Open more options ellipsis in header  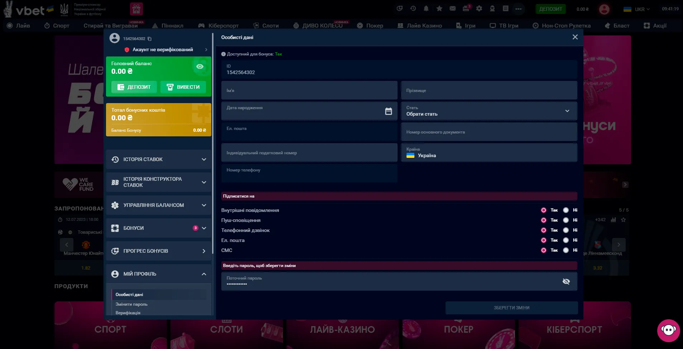click(518, 9)
